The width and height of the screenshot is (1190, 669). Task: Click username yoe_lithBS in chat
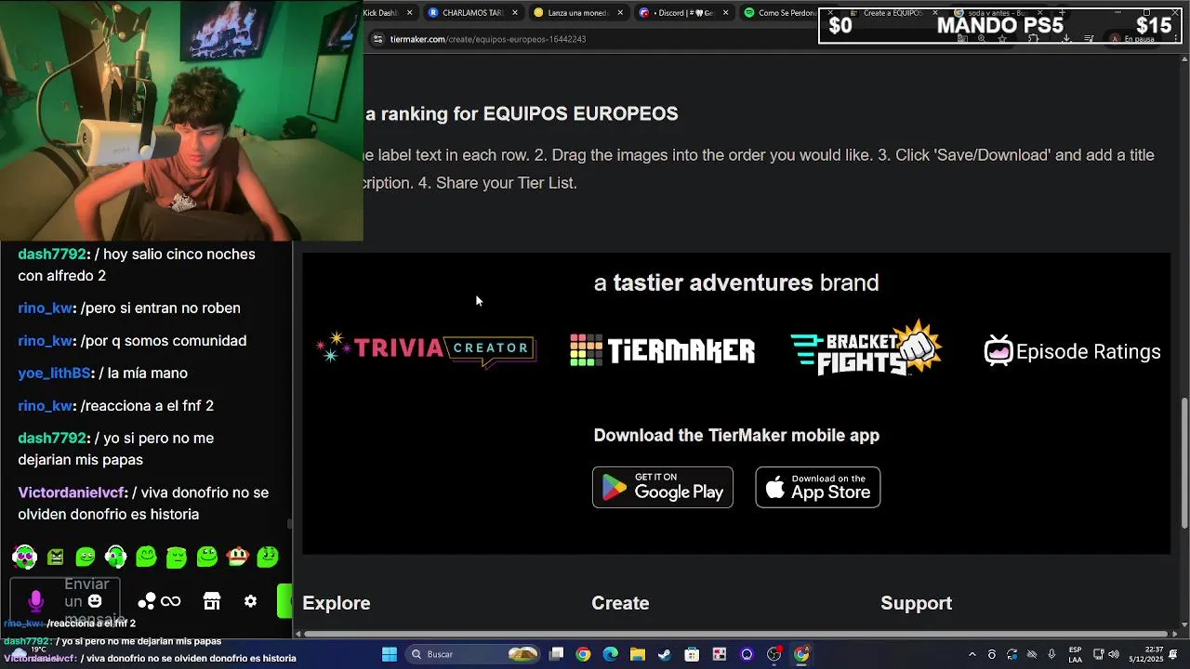tap(55, 373)
